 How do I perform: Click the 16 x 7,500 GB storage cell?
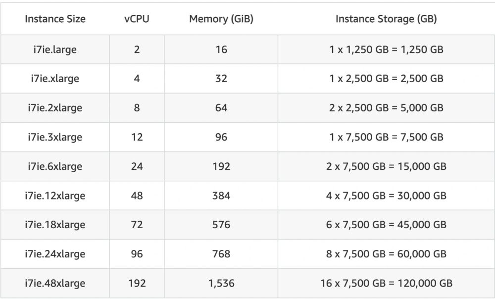tap(386, 283)
